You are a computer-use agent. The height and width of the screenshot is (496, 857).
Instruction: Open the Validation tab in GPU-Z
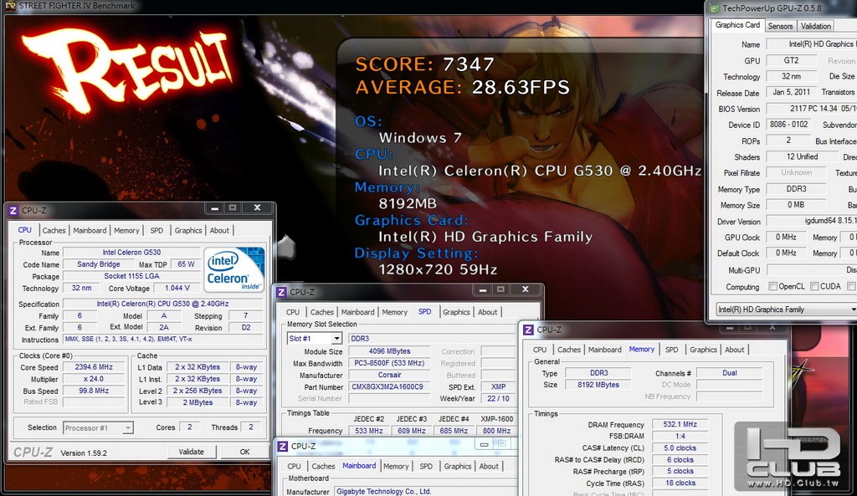click(815, 26)
